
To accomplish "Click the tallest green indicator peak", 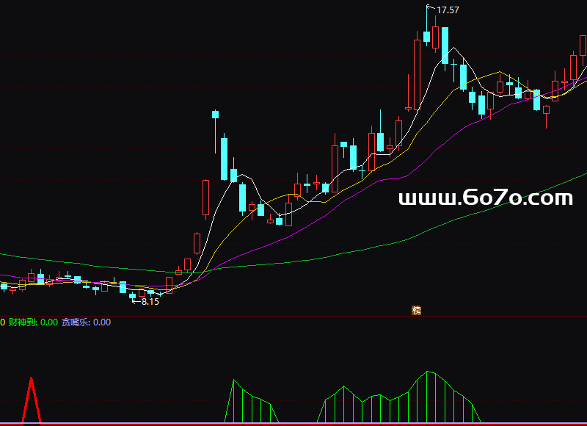I will [x=427, y=372].
